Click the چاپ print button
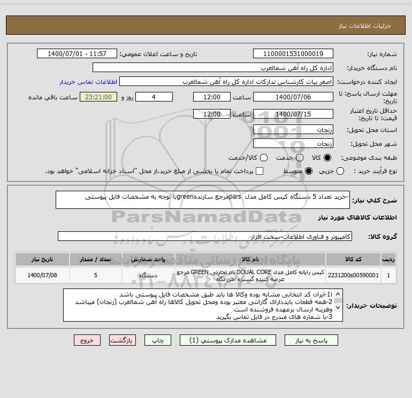Viewport: 412px width, 398px height. [x=158, y=340]
